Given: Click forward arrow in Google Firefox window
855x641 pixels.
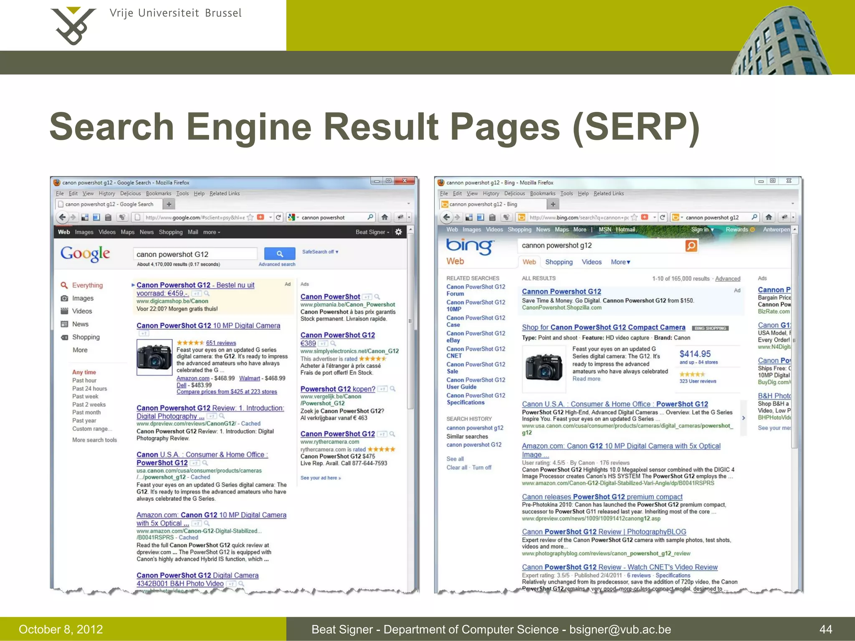Looking at the screenshot, I should [73, 217].
